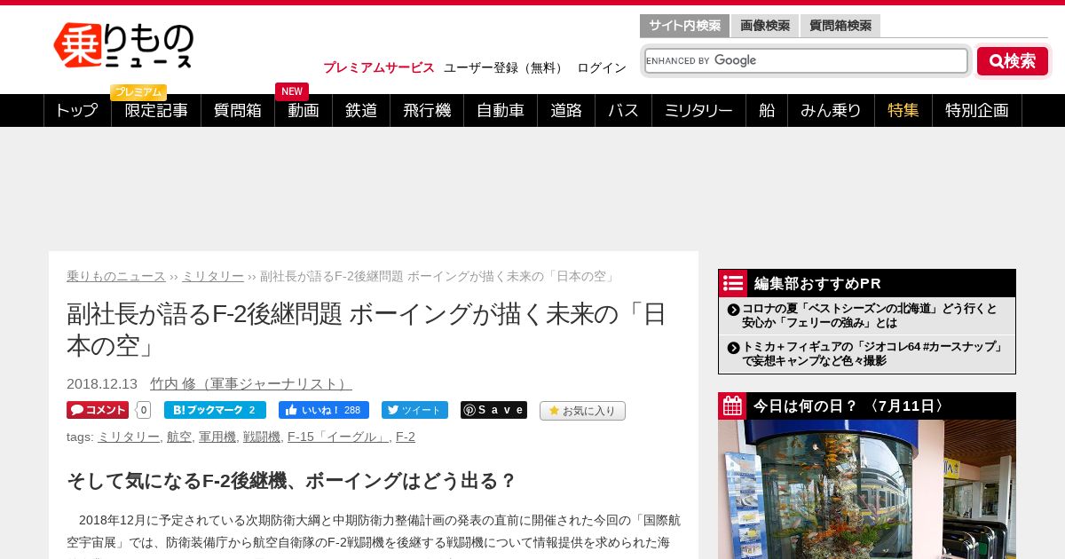Viewport: 1065px width, 559px height.
Task: Click the article date 2018.12.13
Action: tap(102, 383)
